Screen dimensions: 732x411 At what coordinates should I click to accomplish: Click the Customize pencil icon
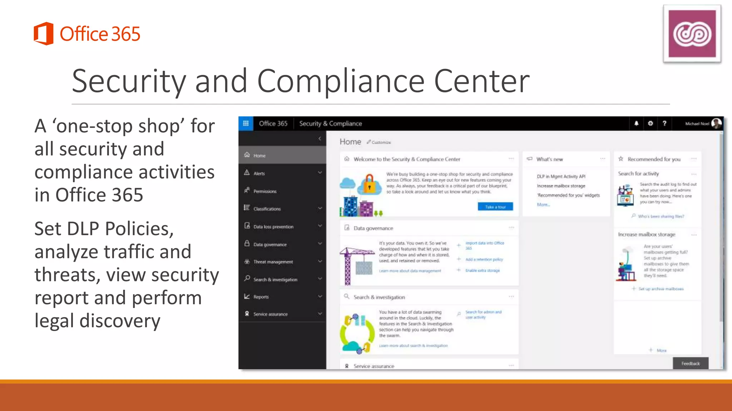[369, 142]
